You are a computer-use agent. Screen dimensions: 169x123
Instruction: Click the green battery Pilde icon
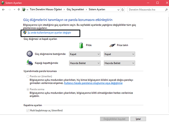(81, 45)
